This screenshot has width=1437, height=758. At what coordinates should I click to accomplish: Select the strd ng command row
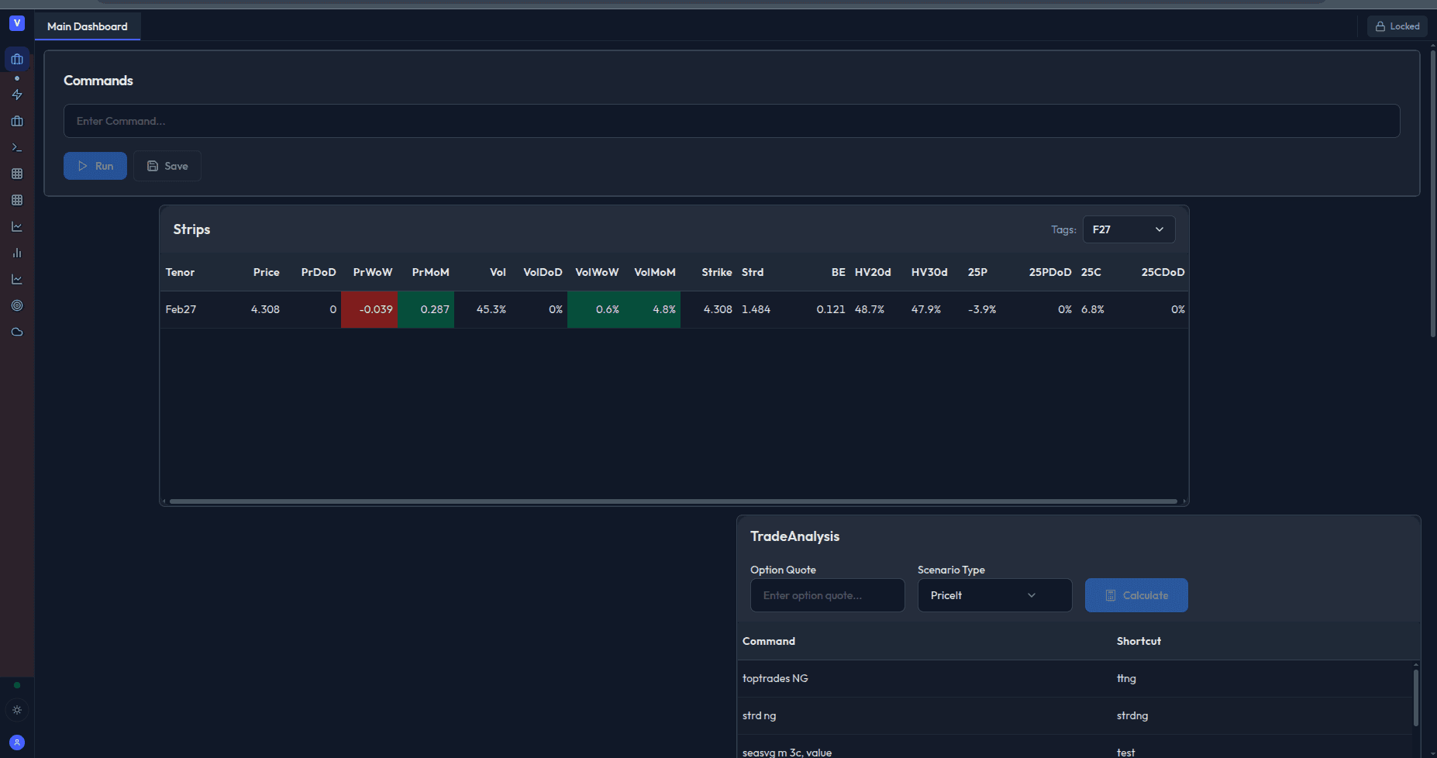pos(1074,715)
